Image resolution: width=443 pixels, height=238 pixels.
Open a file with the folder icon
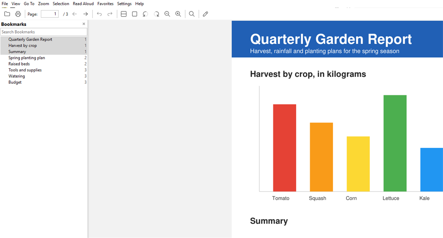7,14
